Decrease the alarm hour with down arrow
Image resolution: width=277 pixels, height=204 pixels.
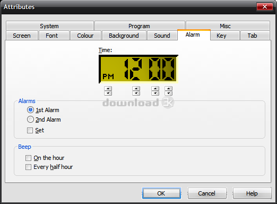(136, 93)
